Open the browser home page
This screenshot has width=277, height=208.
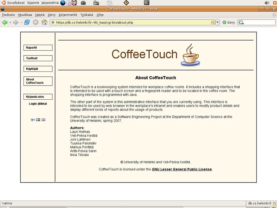tap(44, 22)
